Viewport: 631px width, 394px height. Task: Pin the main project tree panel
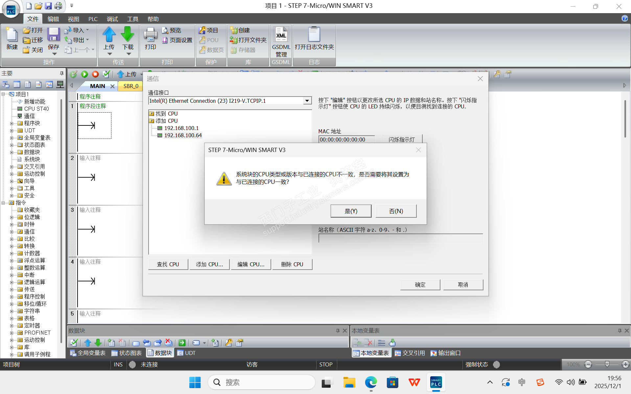61,73
